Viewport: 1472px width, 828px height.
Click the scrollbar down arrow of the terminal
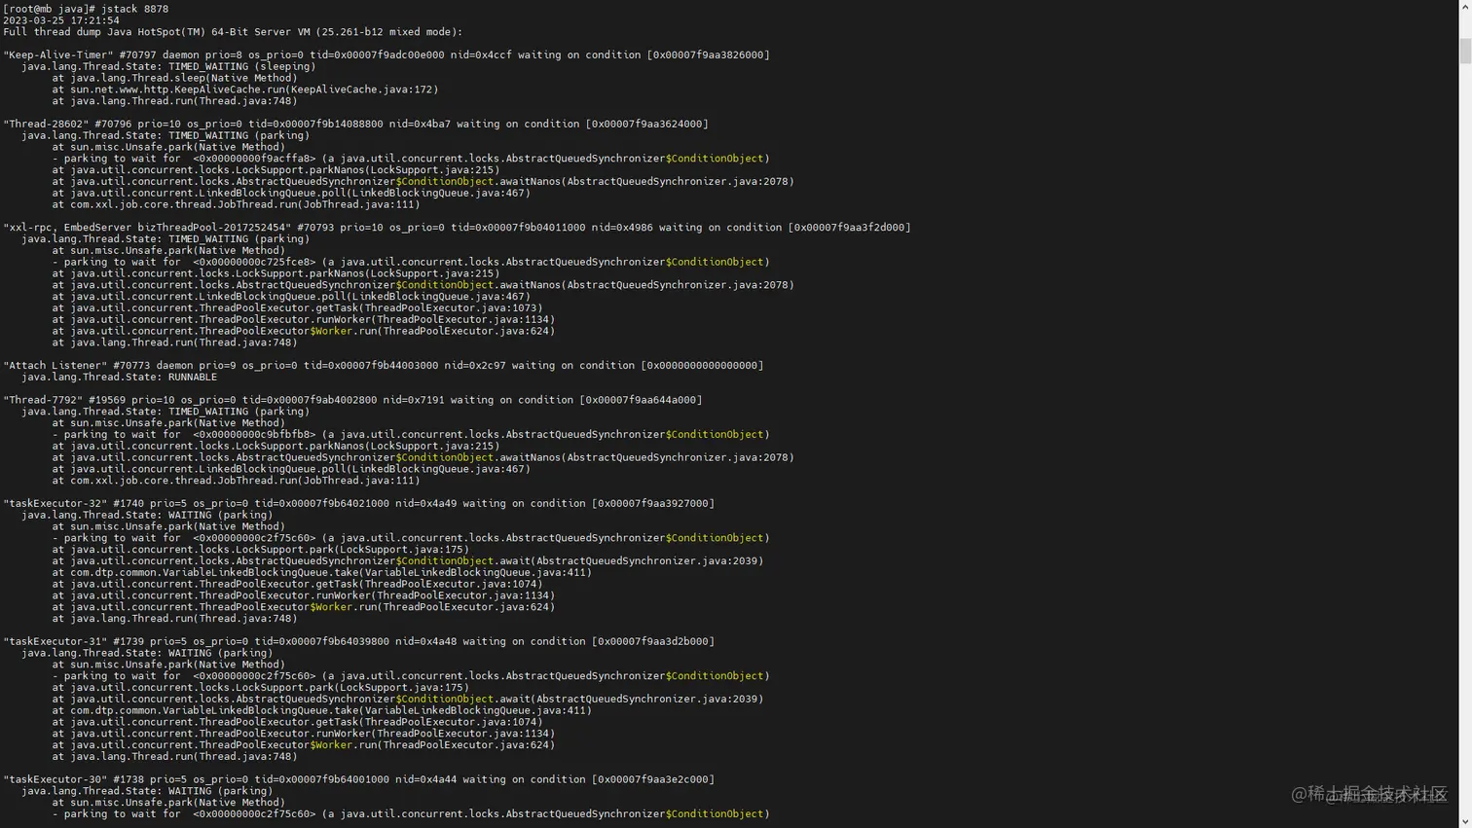1465,822
